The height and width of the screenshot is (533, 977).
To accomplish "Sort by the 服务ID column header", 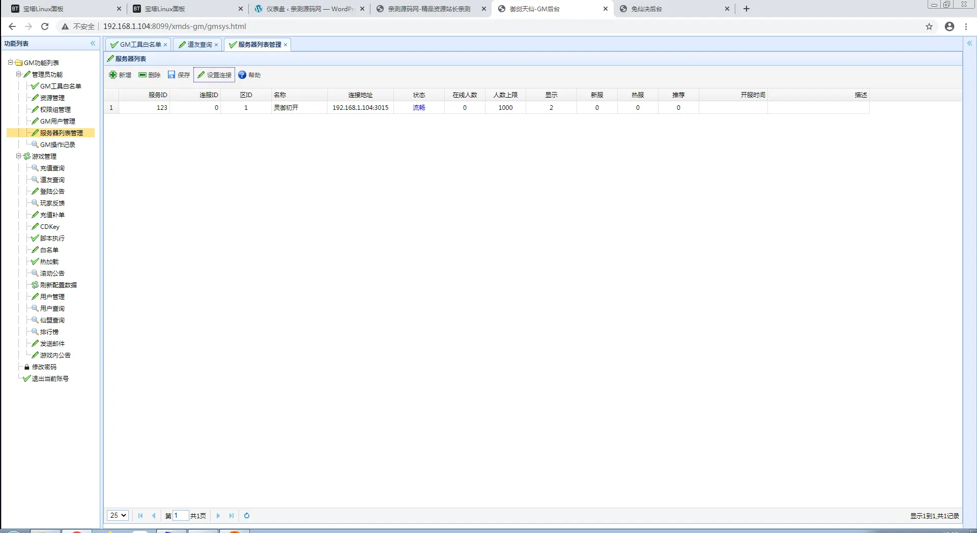I will coord(144,95).
